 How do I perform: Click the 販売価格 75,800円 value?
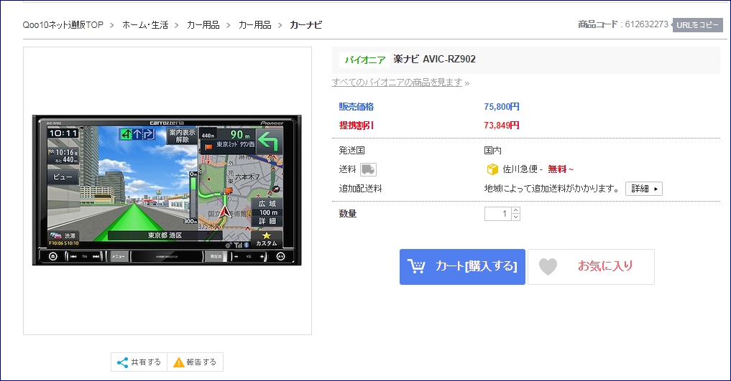(x=502, y=106)
